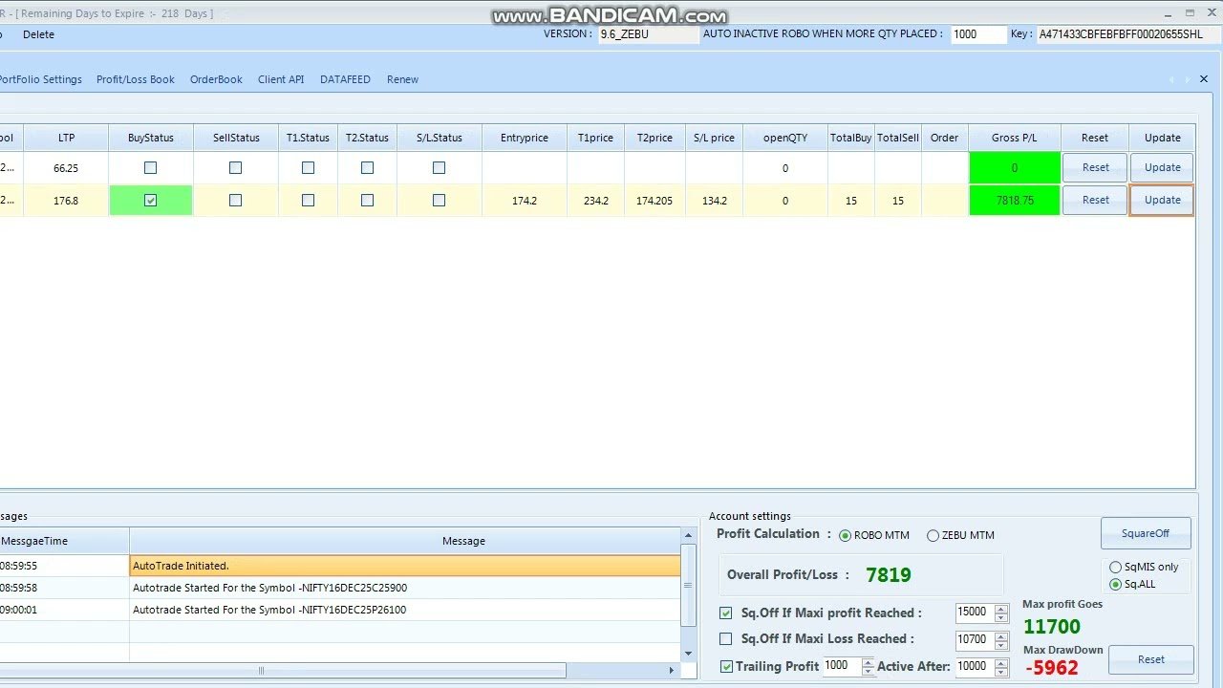The image size is (1223, 688).
Task: Switch to the OrderBook tab
Action: 216,79
